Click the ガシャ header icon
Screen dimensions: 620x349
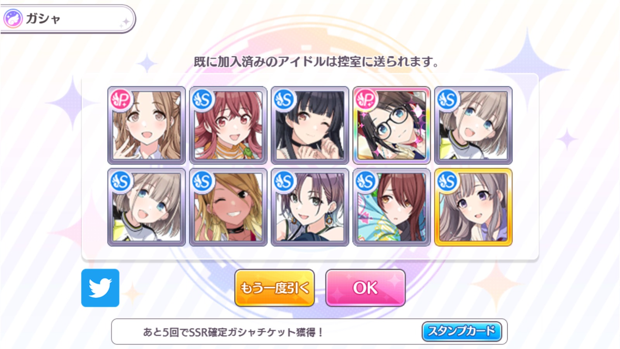click(13, 19)
